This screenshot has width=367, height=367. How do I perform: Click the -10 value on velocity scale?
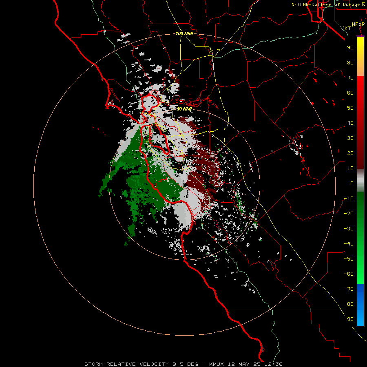(x=349, y=198)
